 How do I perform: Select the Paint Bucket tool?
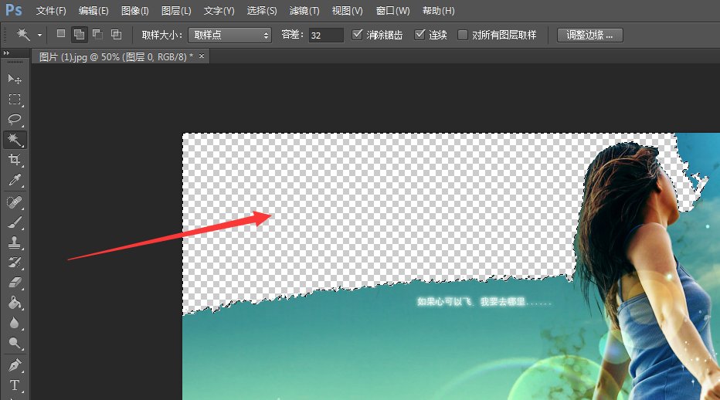click(15, 303)
